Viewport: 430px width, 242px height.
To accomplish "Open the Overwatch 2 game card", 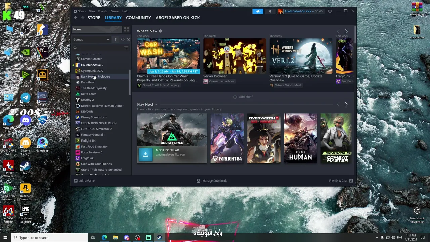I will pyautogui.click(x=264, y=138).
